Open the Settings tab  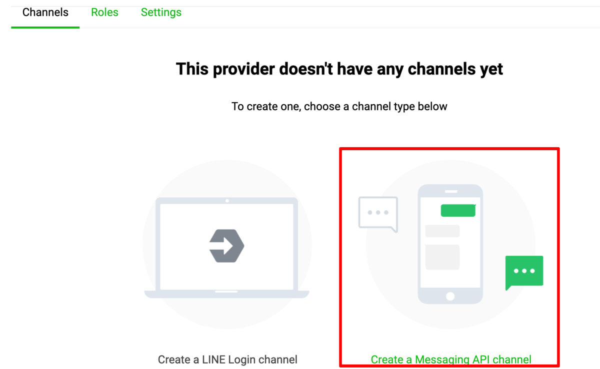click(161, 12)
